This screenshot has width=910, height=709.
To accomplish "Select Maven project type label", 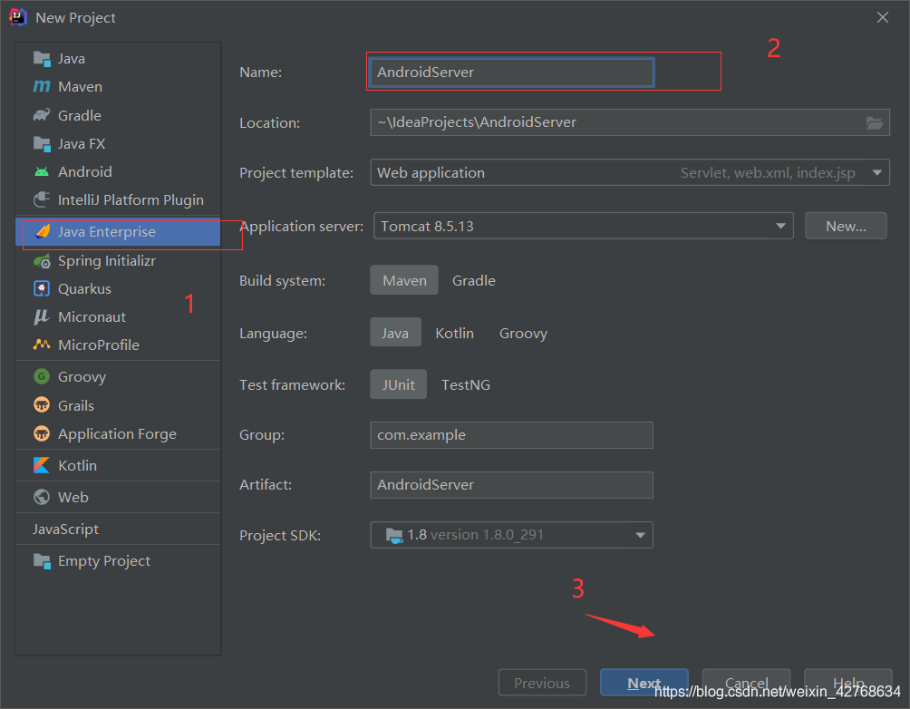I will point(80,86).
